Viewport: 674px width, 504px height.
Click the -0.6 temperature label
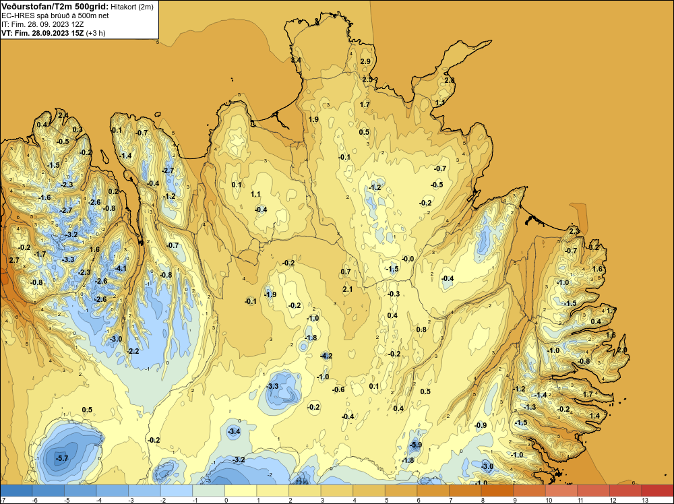pyautogui.click(x=338, y=389)
